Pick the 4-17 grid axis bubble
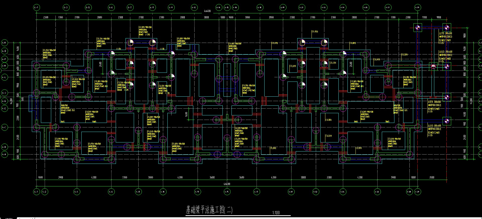The height and width of the screenshot is (219, 482). [x=256, y=192]
